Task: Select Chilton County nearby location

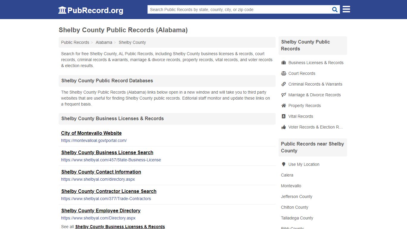Action: tap(295, 207)
